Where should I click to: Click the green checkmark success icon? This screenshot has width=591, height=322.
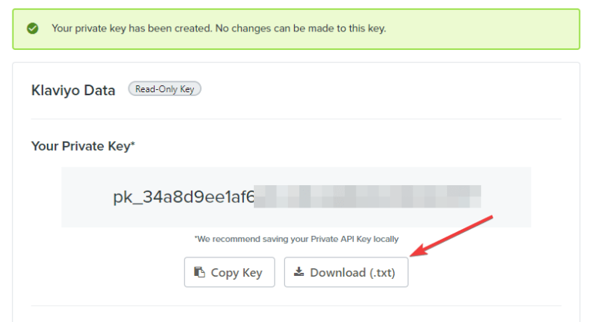32,28
